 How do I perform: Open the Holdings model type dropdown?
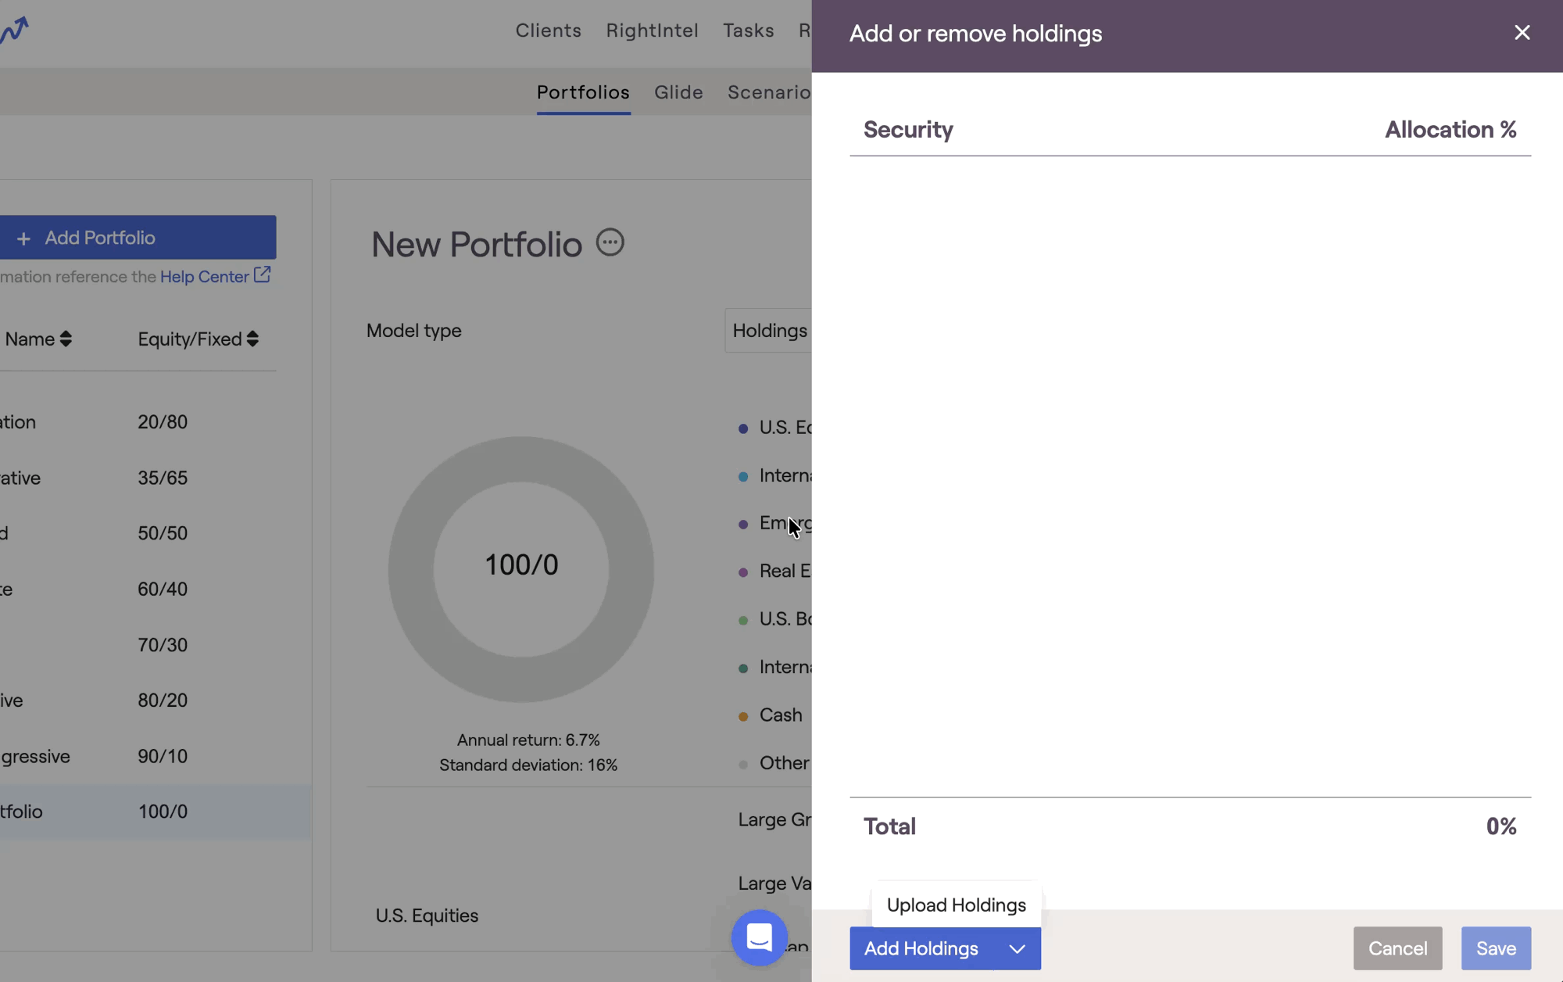coord(770,331)
